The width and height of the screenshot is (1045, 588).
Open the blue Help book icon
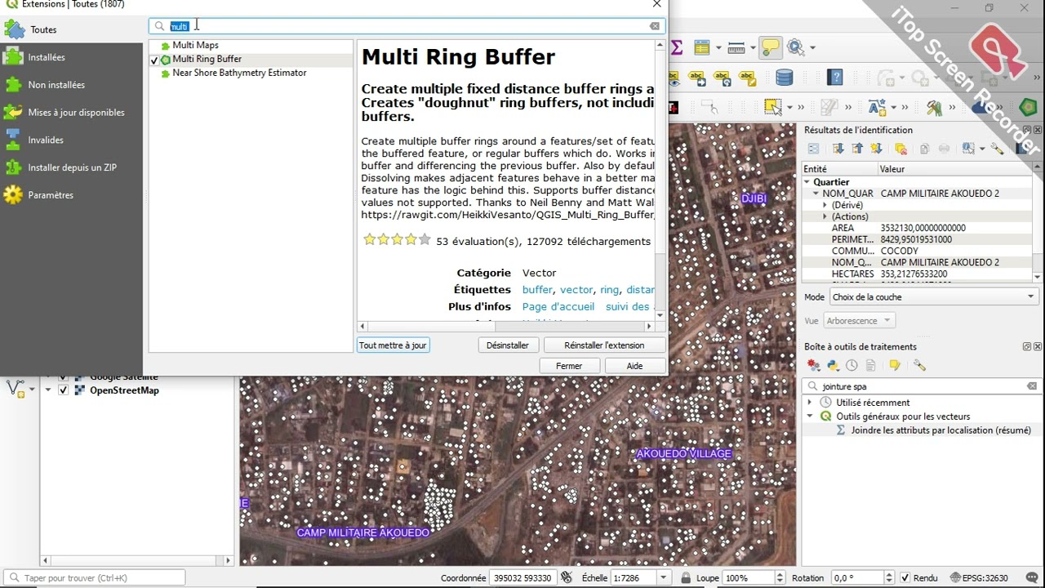[x=834, y=78]
